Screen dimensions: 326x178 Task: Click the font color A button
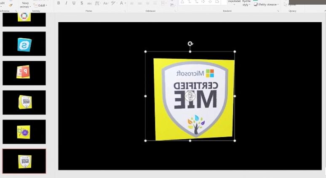coord(121,3)
